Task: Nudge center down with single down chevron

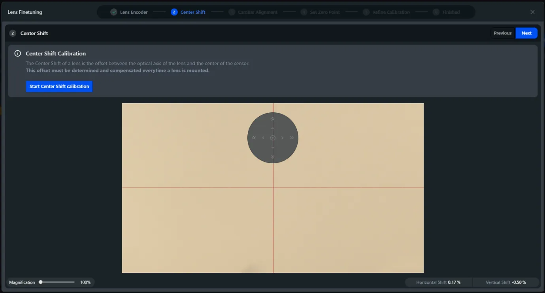Action: point(273,147)
